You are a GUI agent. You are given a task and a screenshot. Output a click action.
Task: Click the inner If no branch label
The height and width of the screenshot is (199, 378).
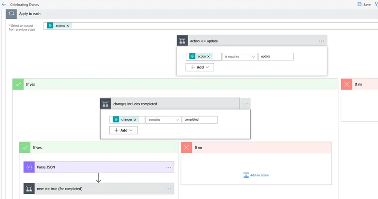198,148
